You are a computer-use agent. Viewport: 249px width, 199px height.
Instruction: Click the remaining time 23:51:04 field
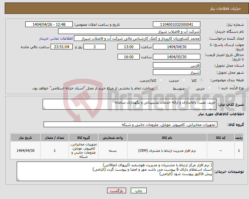click(x=62, y=47)
